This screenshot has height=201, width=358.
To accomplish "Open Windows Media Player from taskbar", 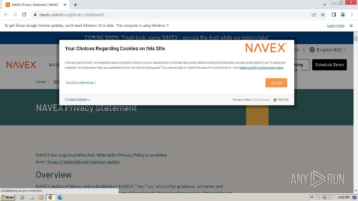I will (41, 197).
